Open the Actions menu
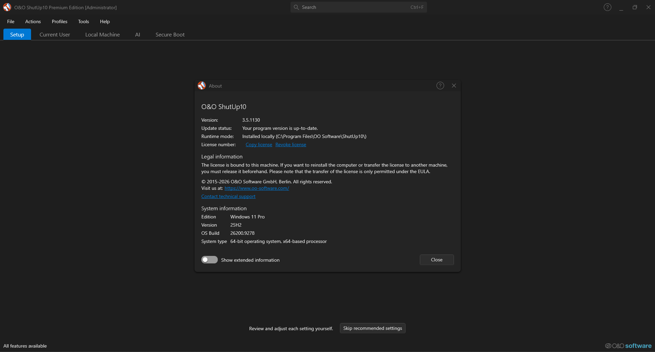 pyautogui.click(x=33, y=21)
